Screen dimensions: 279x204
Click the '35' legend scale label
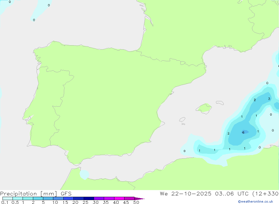106,202
